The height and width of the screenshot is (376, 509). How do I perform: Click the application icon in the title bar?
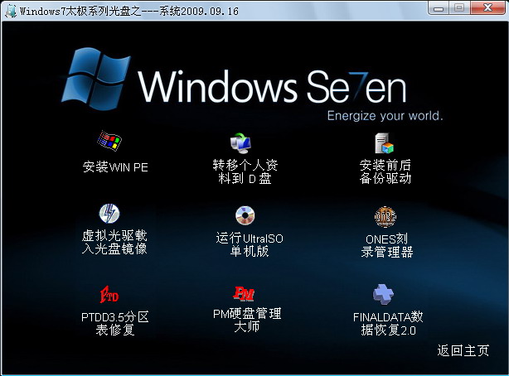pos(11,11)
